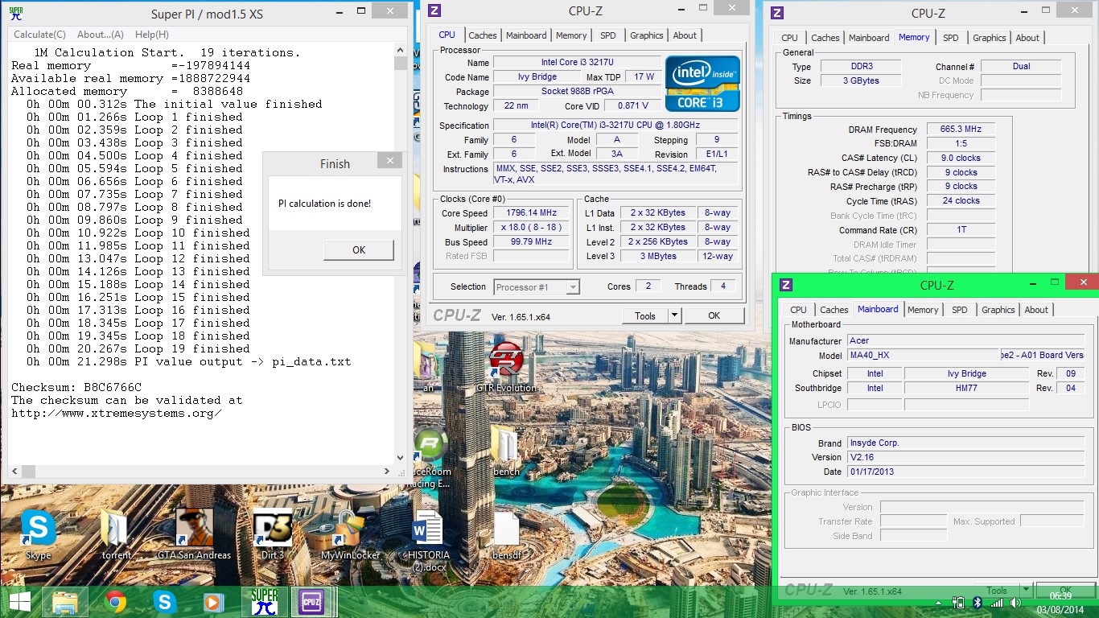Open the Calculate(C) menu in Super PI
1099x618 pixels.
tap(39, 35)
